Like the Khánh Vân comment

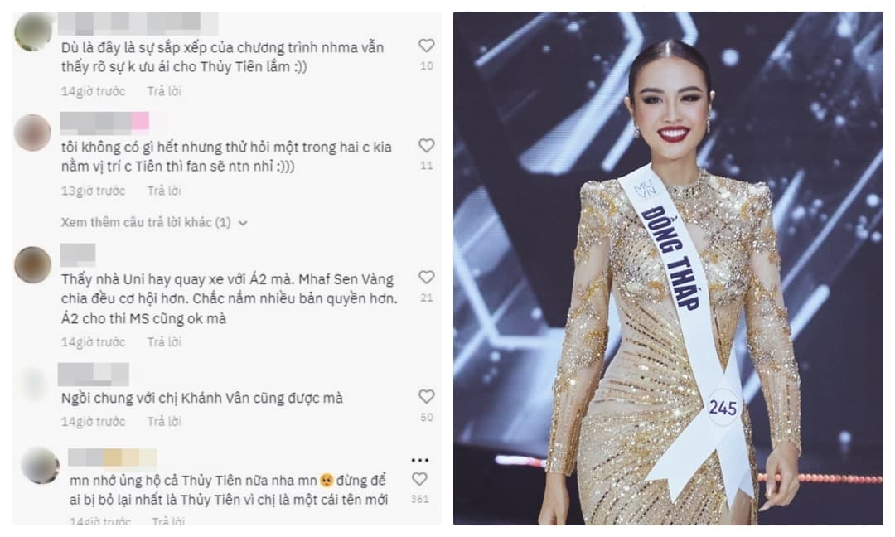pos(427,397)
